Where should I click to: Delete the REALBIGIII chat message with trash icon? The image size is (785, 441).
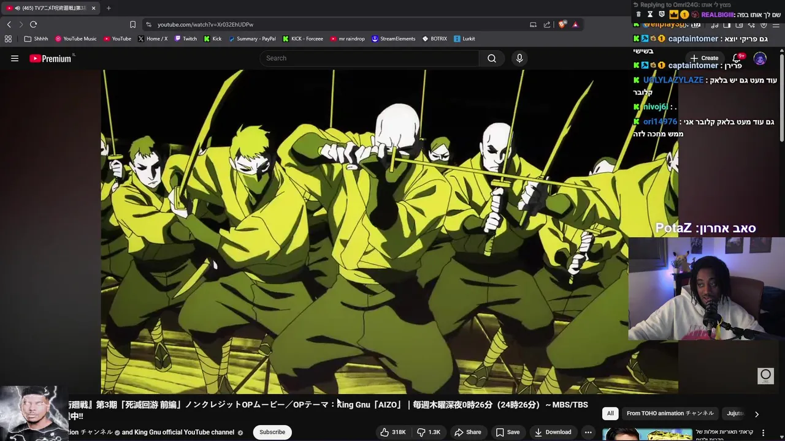tap(638, 14)
